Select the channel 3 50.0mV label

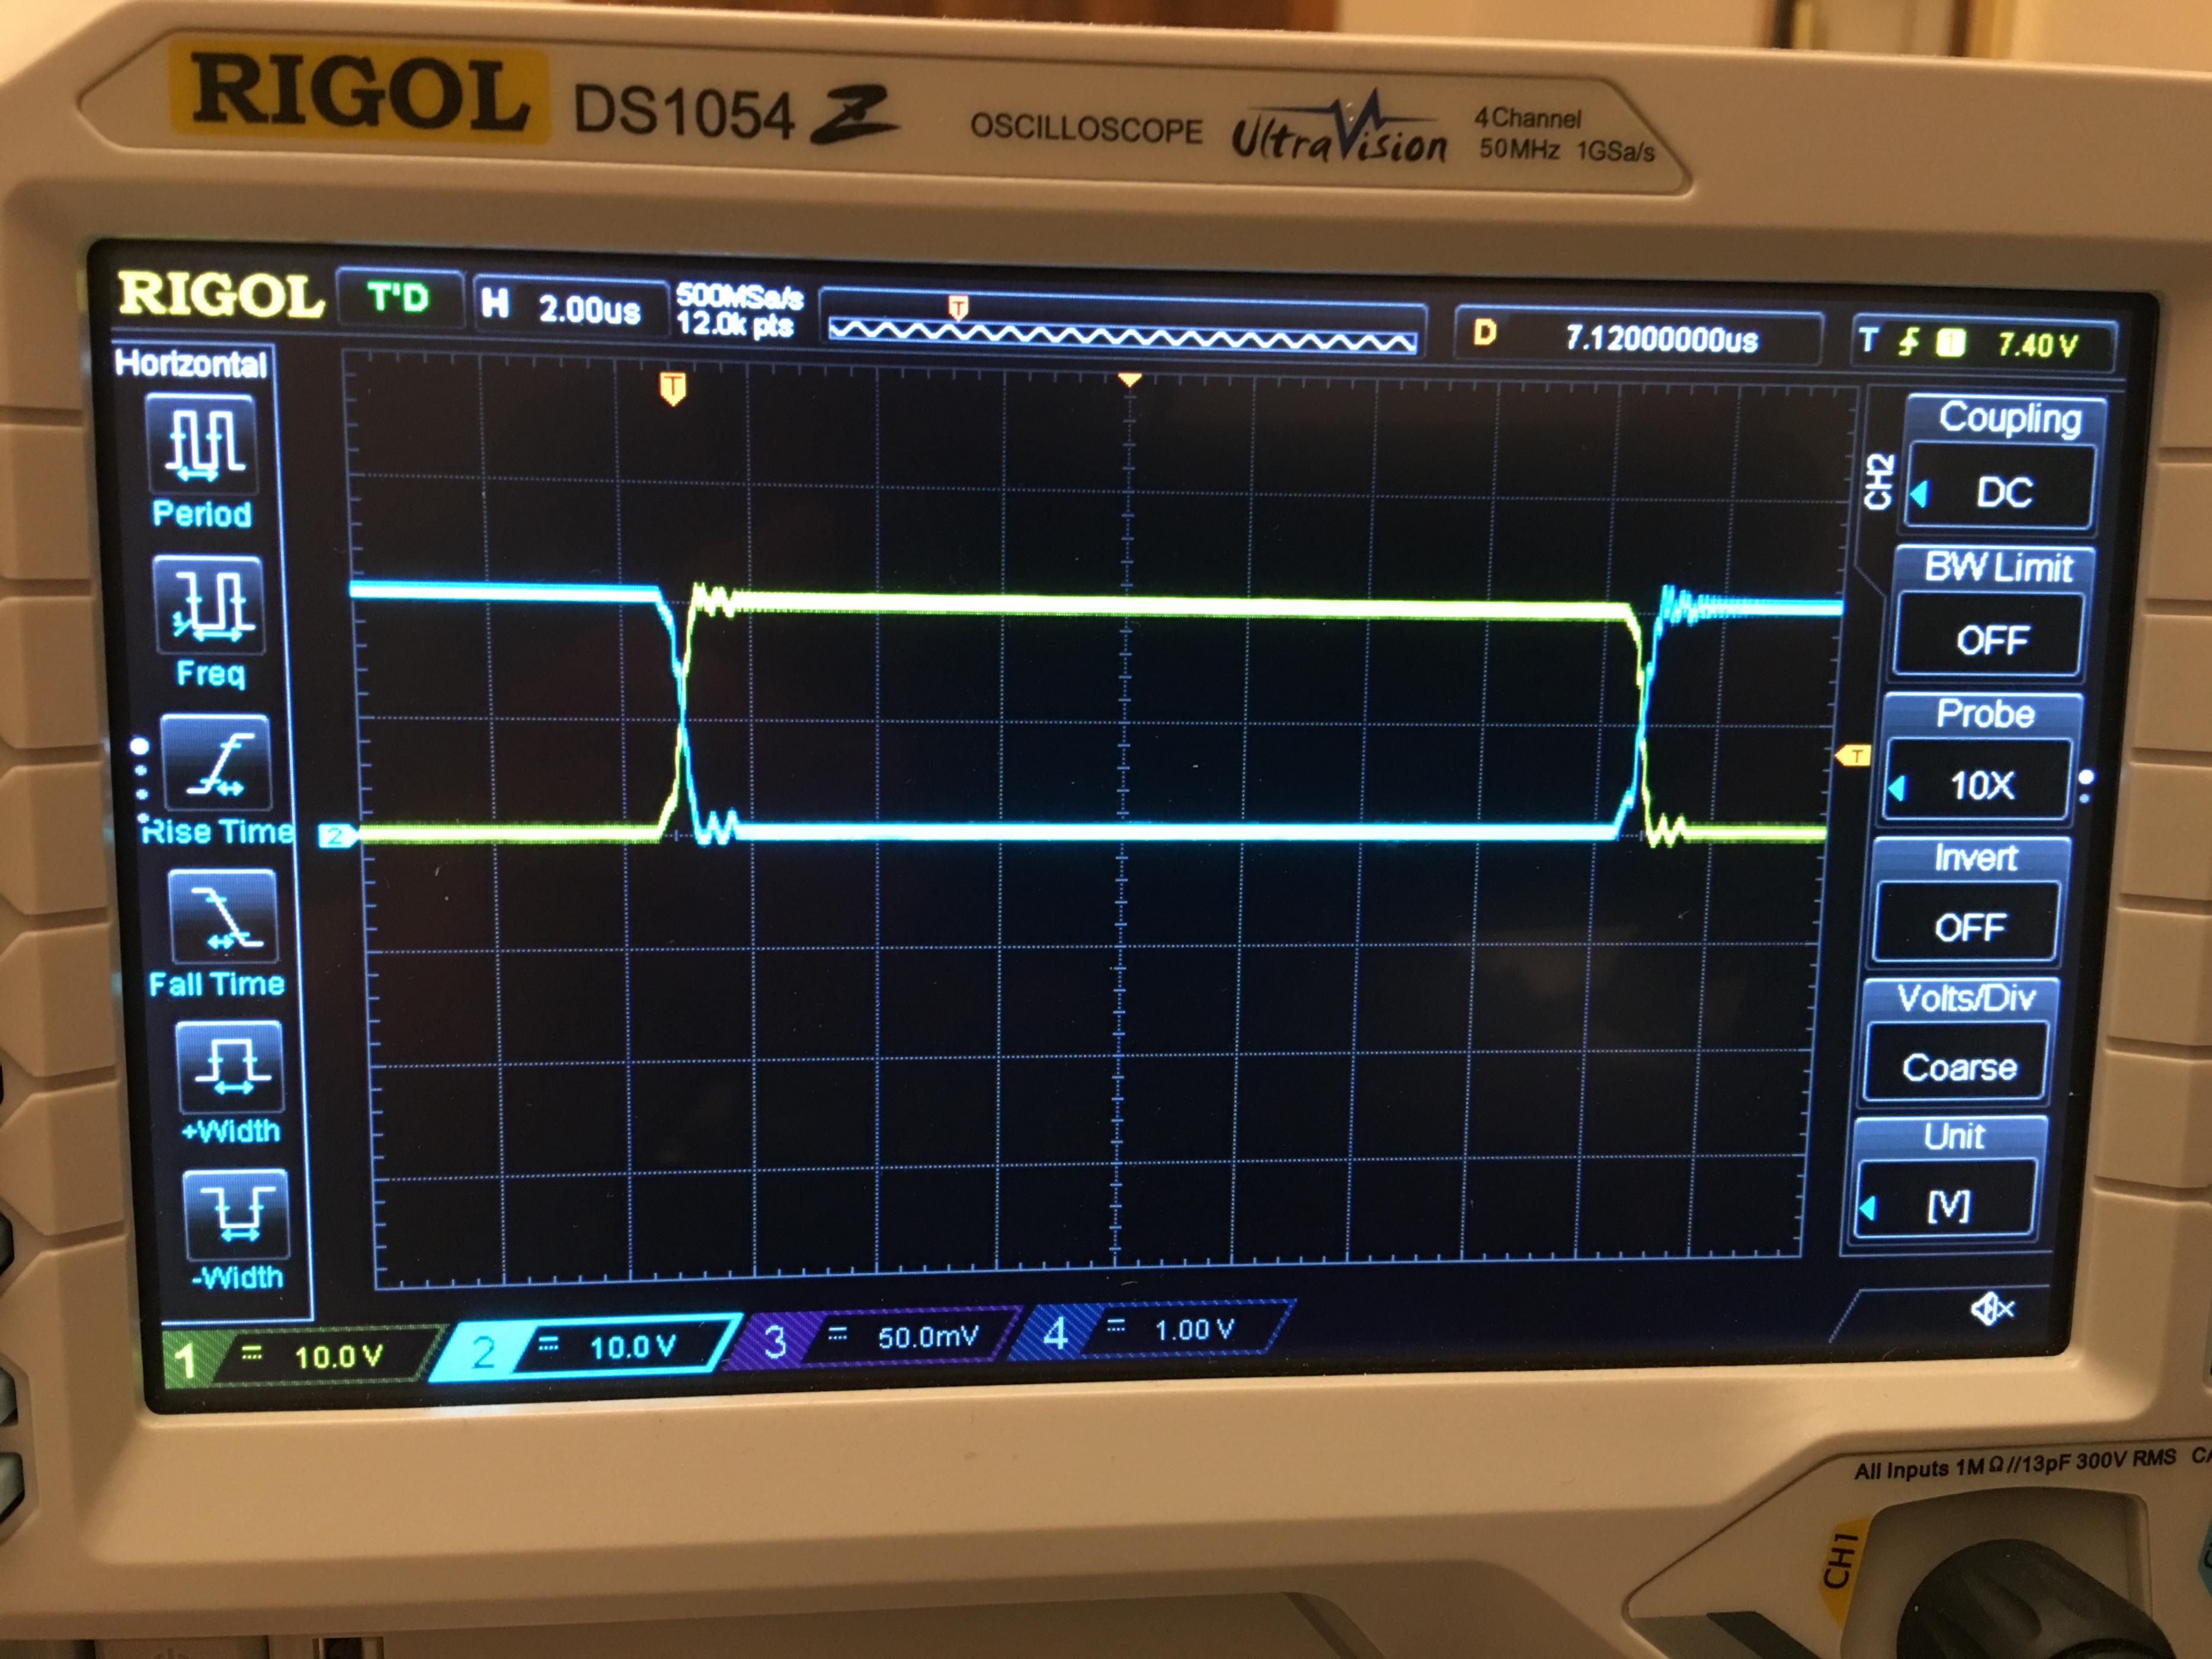(x=874, y=1337)
